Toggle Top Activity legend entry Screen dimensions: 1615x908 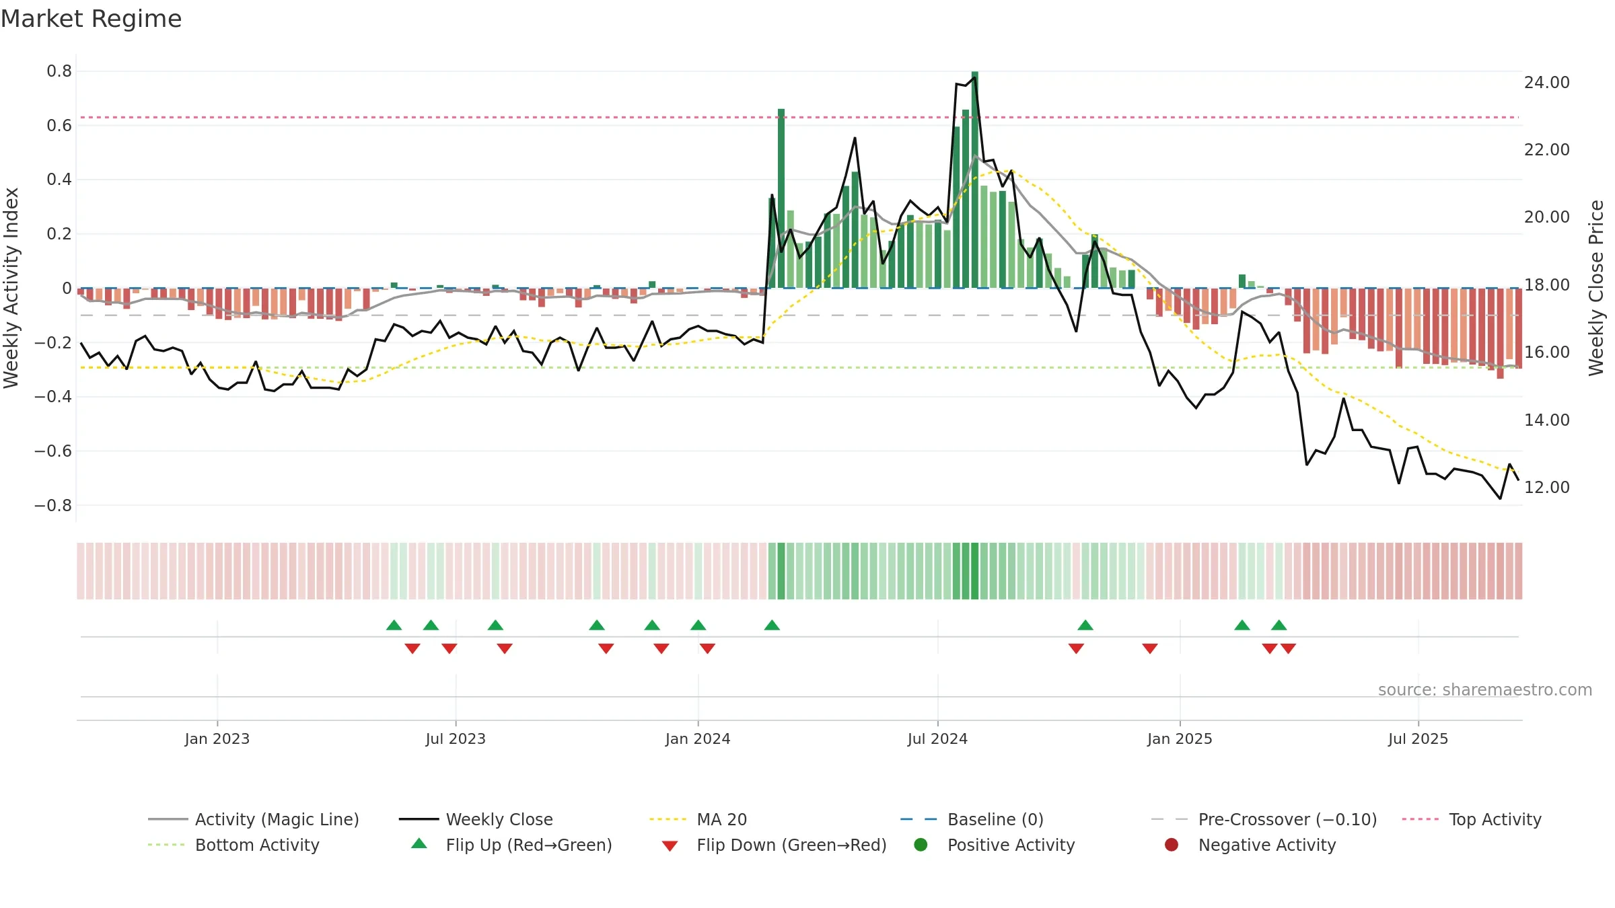pyautogui.click(x=1472, y=819)
